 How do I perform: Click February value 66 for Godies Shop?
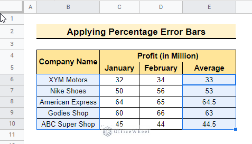(x=161, y=113)
